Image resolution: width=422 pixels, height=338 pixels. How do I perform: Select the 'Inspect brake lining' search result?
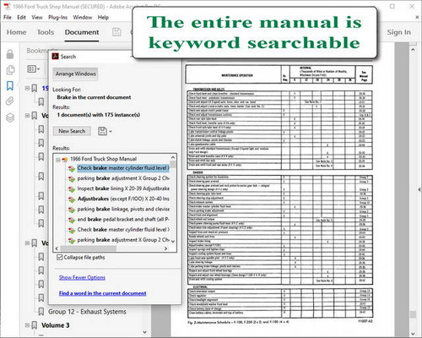(123, 188)
